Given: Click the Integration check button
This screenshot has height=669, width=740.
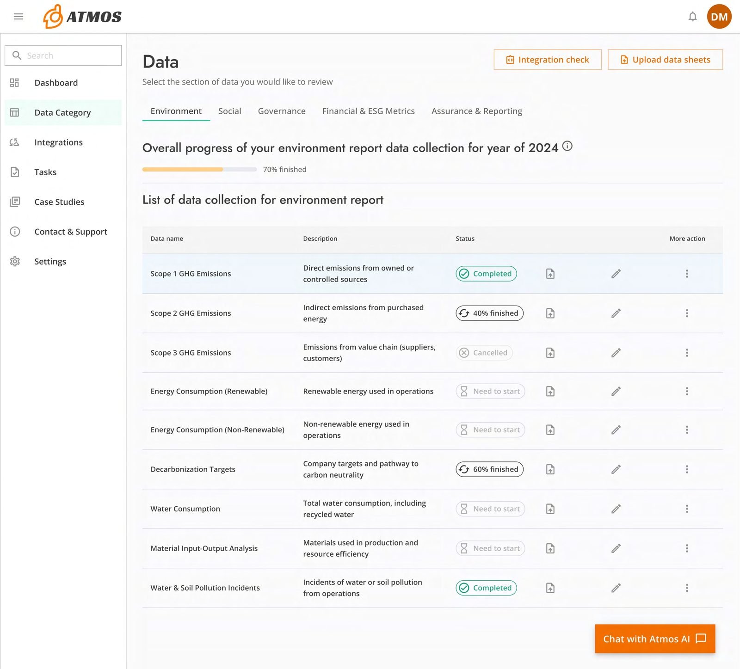Looking at the screenshot, I should (x=548, y=60).
